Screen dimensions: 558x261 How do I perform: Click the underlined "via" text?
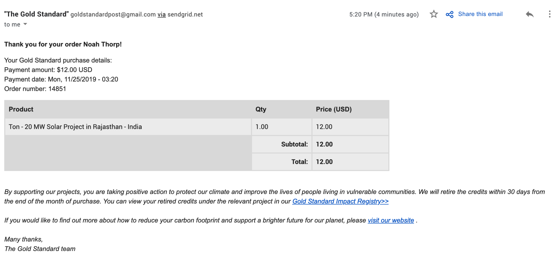pyautogui.click(x=162, y=14)
